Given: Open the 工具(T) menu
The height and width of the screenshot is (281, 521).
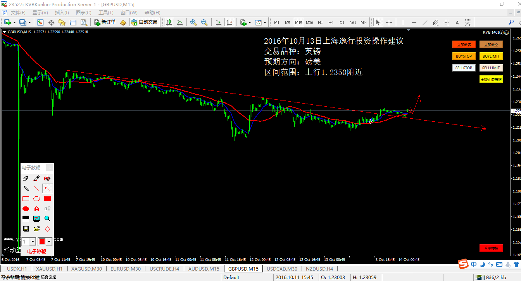Looking at the screenshot, I should point(106,13).
